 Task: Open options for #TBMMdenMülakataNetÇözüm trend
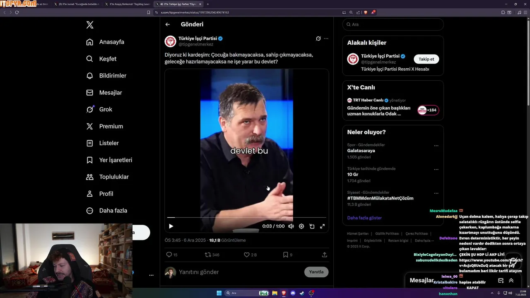coord(436,193)
